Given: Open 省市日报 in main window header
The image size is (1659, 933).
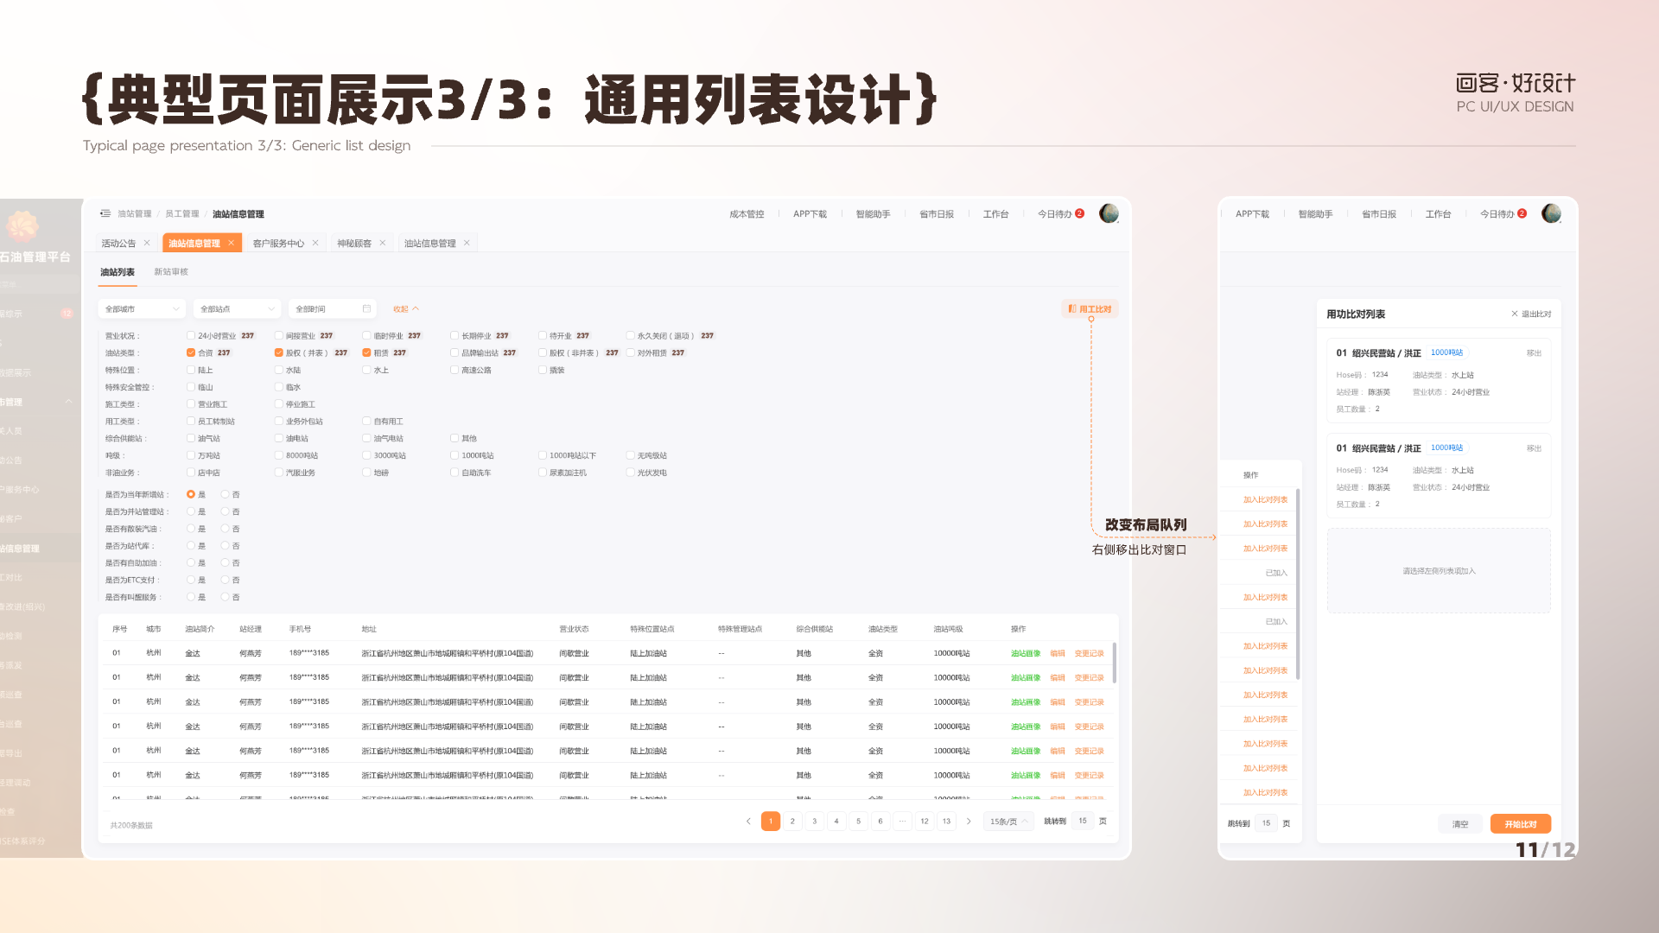Looking at the screenshot, I should 937,214.
